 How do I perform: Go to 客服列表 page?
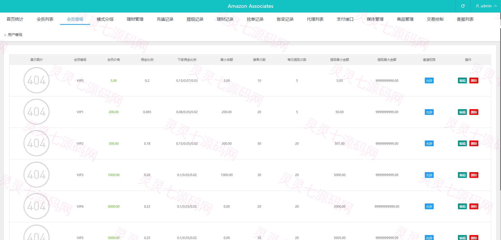point(465,19)
